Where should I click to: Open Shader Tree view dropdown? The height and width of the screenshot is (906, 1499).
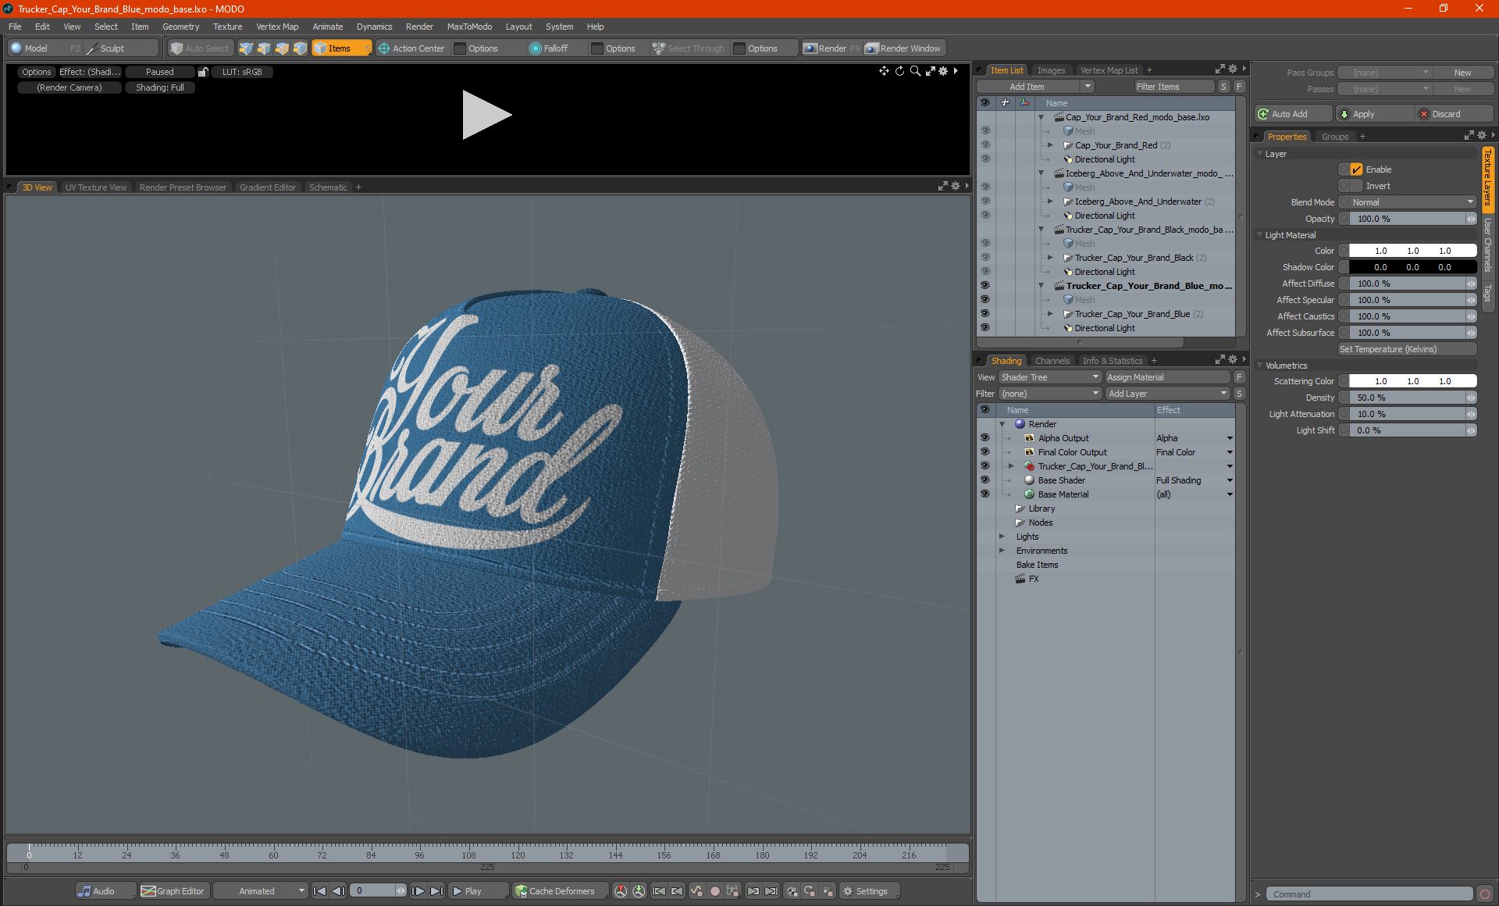point(1050,377)
